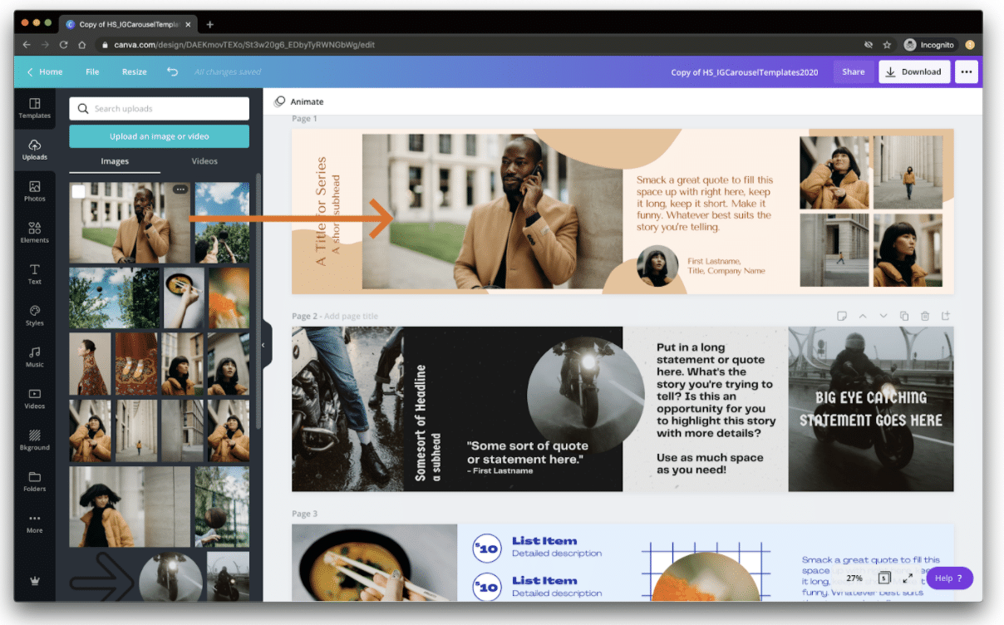Tick the checkbox on first uploaded image
The width and height of the screenshot is (1004, 625).
coord(79,192)
